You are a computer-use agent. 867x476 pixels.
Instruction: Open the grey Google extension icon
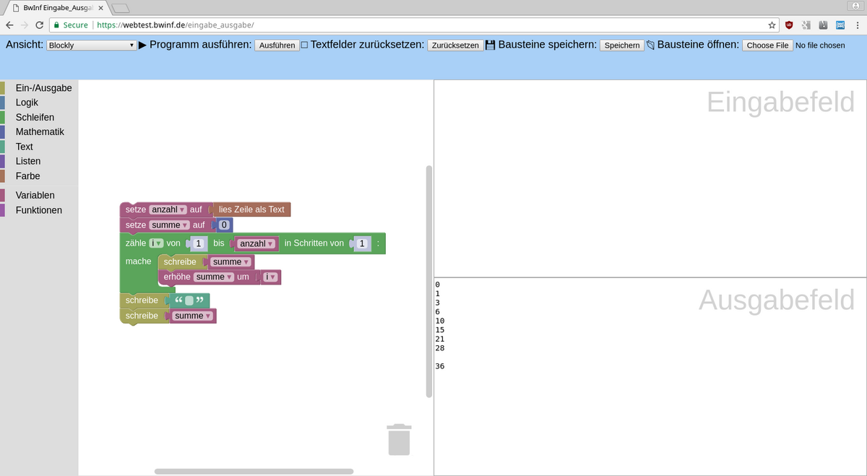pos(806,25)
